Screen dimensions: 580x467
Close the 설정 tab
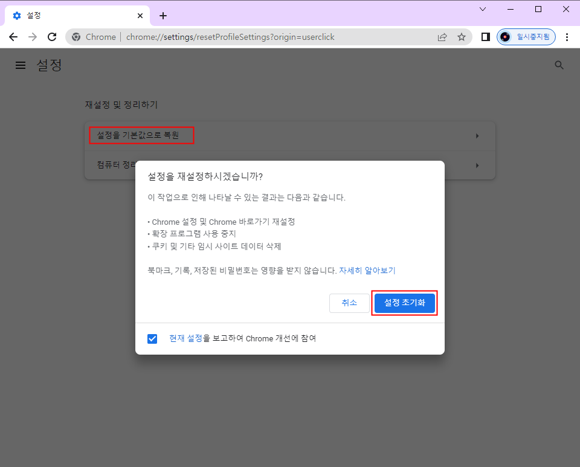click(140, 16)
